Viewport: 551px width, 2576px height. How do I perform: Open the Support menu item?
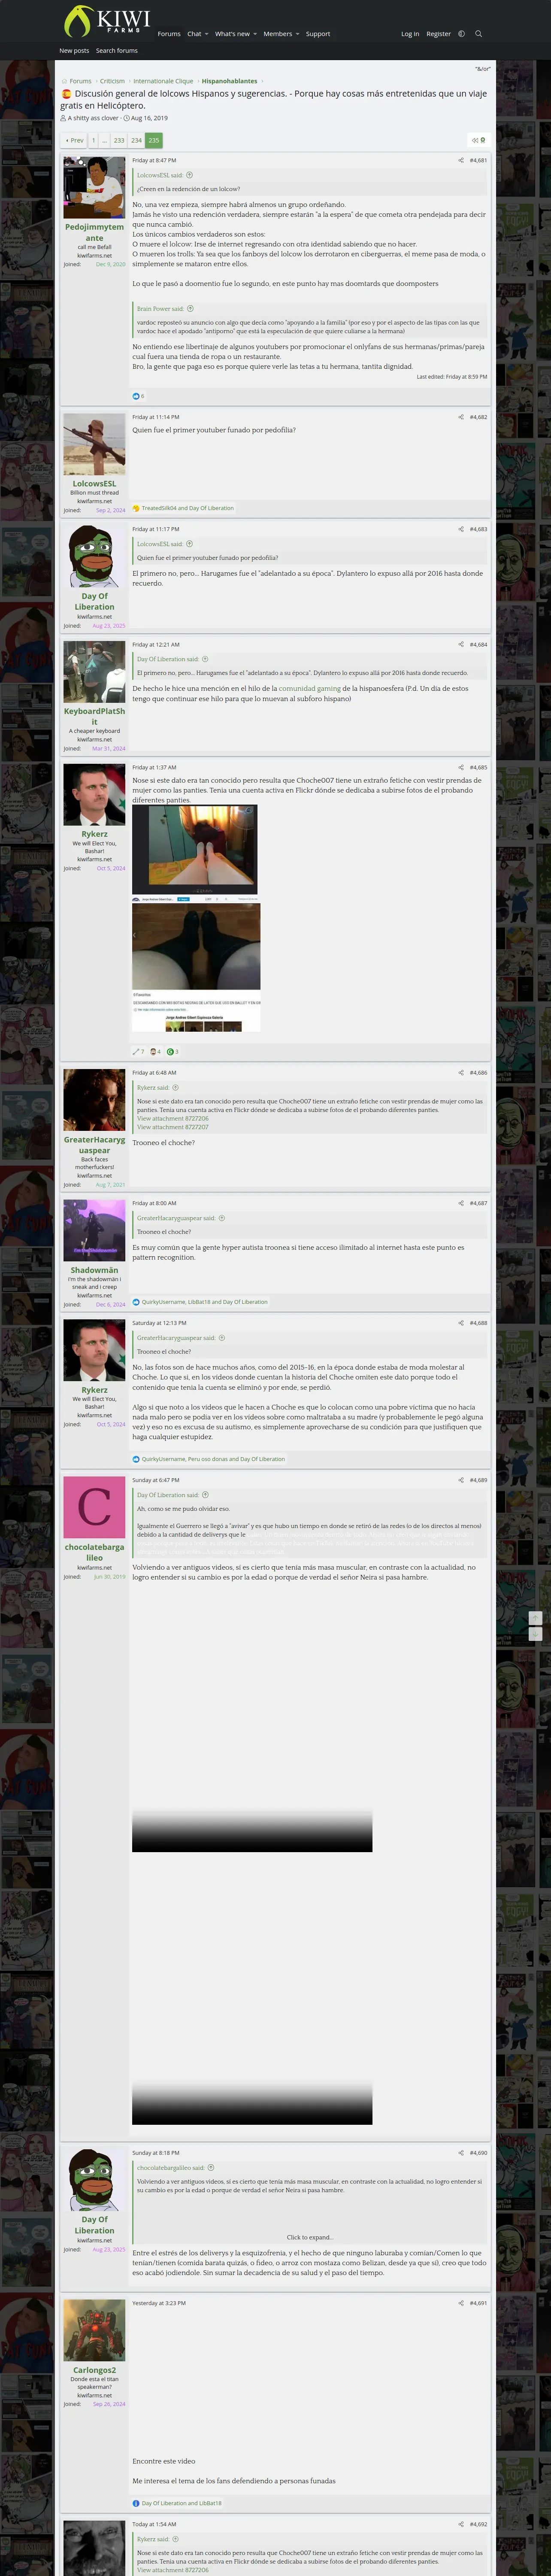[x=318, y=34]
